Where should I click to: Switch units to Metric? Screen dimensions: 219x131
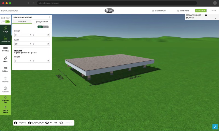46,27
